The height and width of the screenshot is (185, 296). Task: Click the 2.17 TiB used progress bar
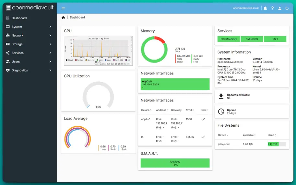(277, 144)
